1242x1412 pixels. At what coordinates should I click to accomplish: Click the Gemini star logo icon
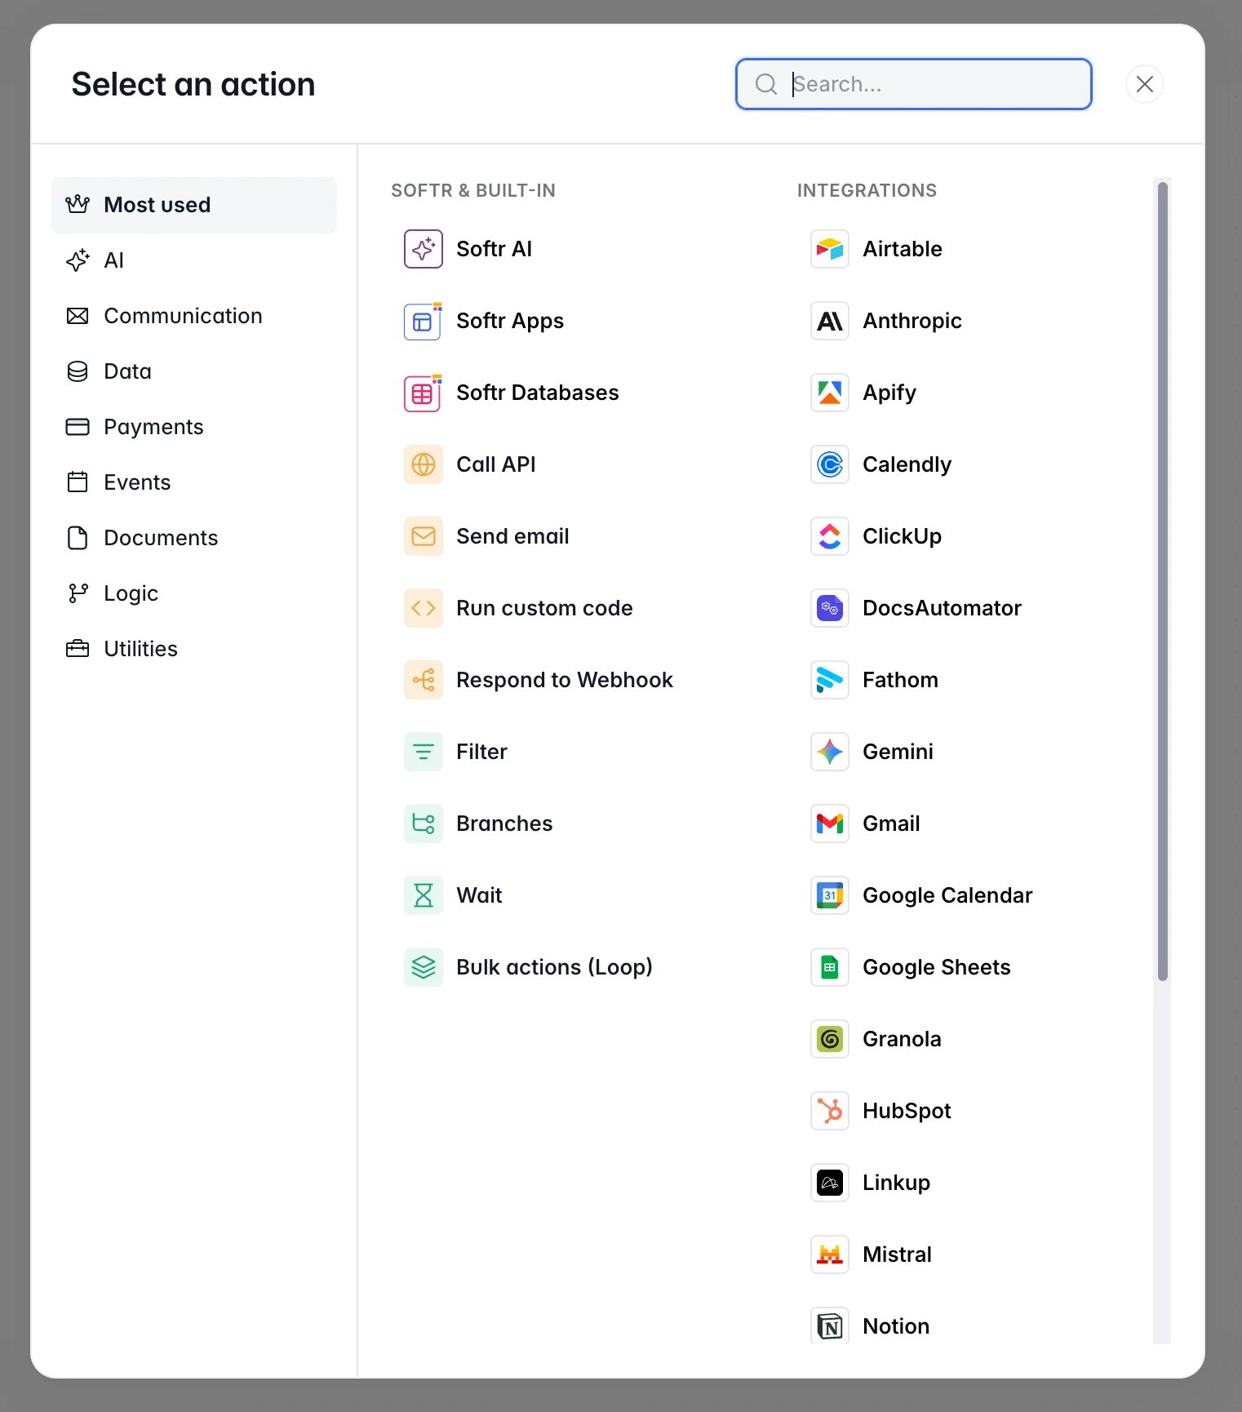tap(829, 752)
